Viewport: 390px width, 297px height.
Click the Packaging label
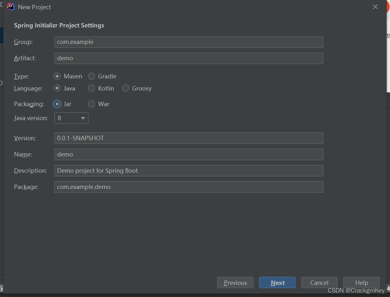[x=29, y=104]
